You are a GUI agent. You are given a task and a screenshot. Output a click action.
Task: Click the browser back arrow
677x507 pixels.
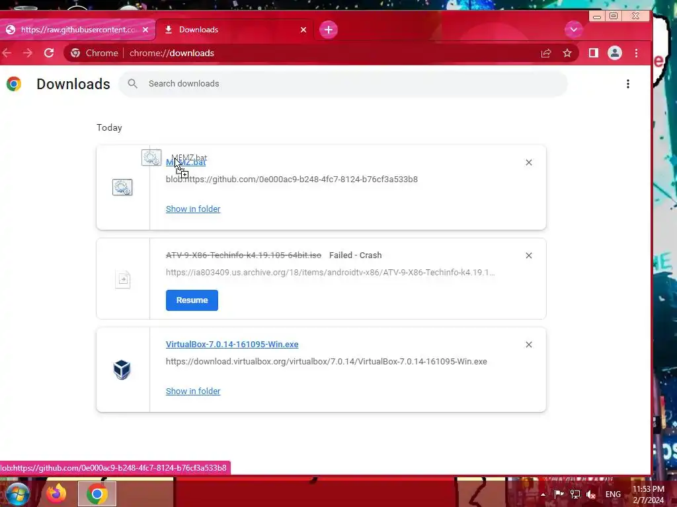click(x=7, y=53)
